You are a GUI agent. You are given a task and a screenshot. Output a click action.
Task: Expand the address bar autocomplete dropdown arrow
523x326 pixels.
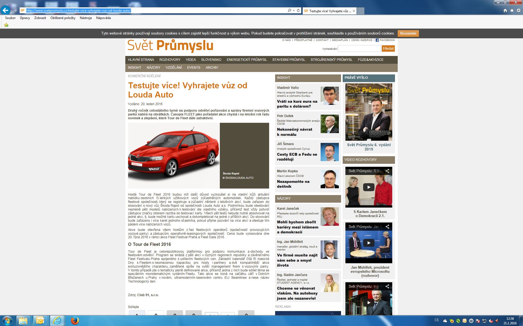point(294,11)
